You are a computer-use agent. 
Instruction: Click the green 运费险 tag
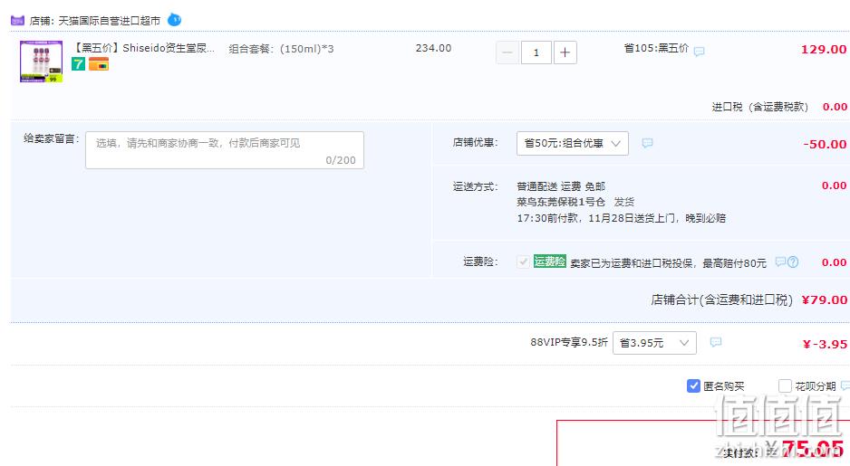tap(550, 262)
